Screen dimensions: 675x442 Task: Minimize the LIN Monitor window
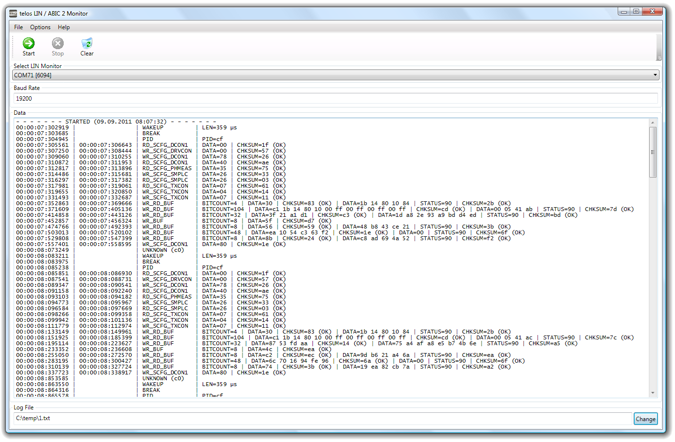point(624,12)
